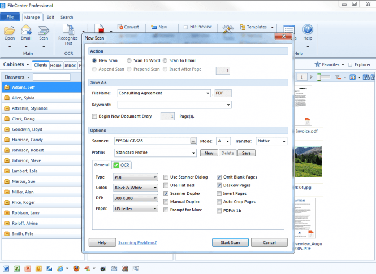Click the Start Scan button
The width and height of the screenshot is (376, 274).
230,242
